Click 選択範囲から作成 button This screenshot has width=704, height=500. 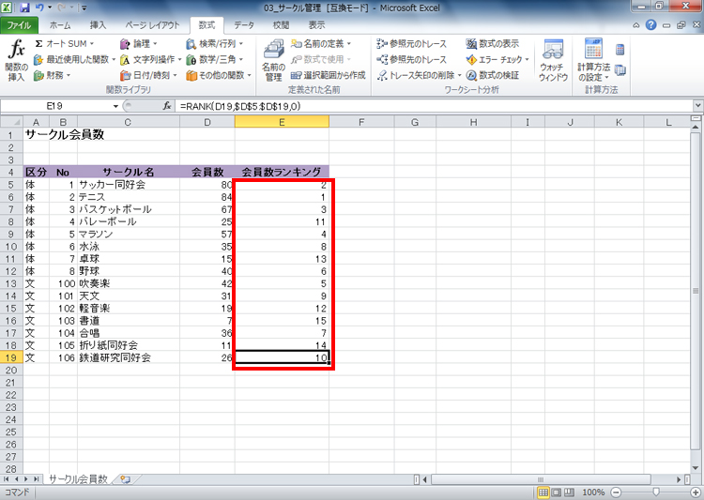[x=329, y=75]
